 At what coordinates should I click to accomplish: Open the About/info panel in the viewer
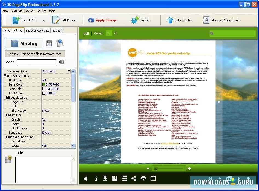[96, 178]
